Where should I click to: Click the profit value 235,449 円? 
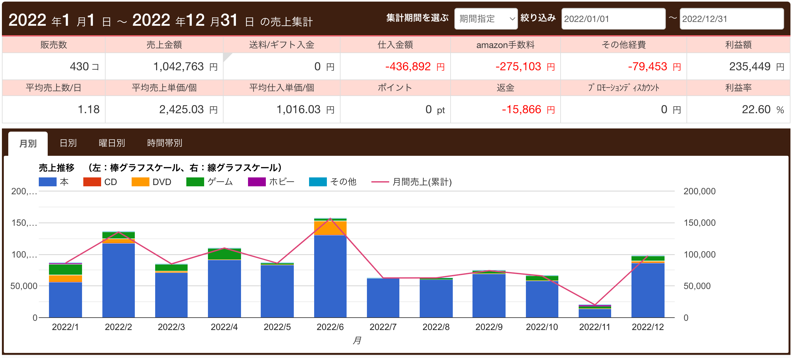click(756, 66)
